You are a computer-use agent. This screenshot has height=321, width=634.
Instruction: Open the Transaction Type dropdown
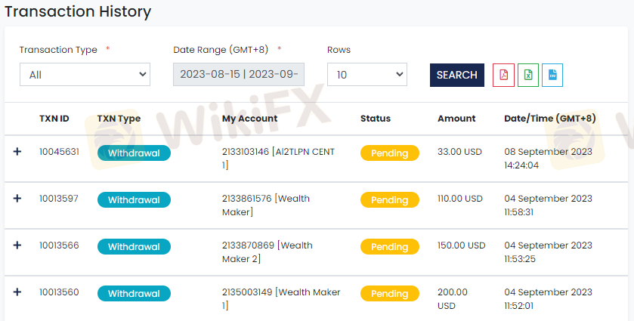[x=85, y=74]
